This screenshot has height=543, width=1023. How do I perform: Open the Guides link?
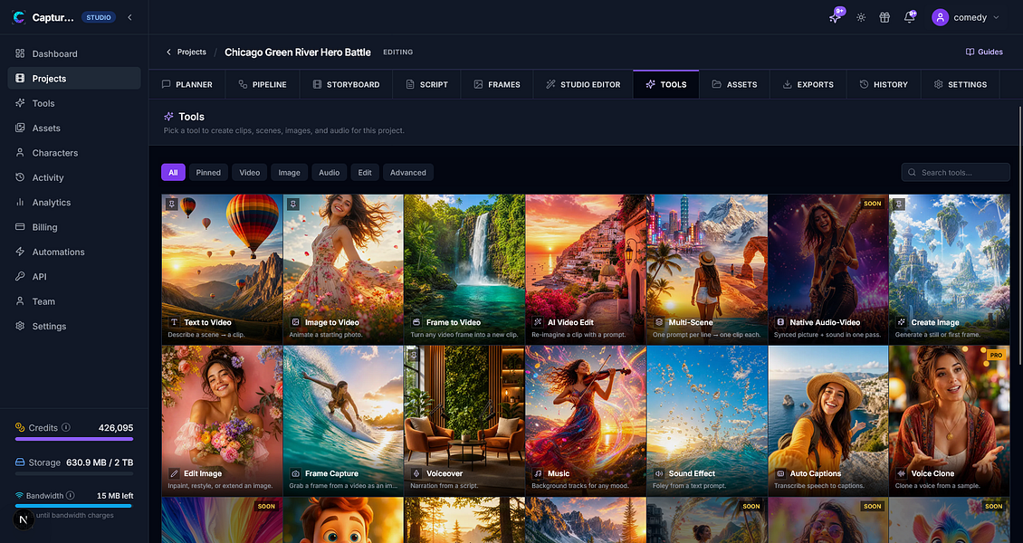984,52
